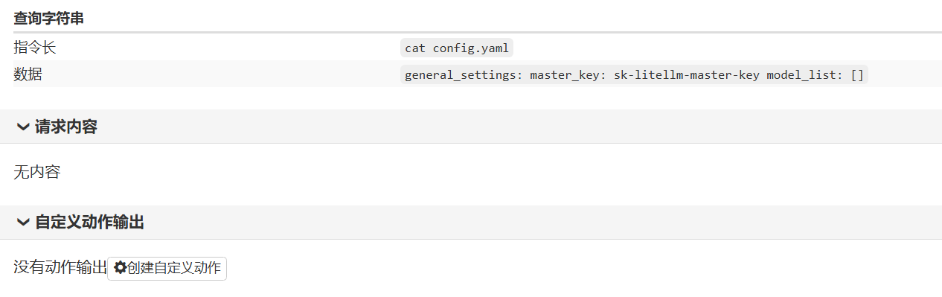The width and height of the screenshot is (942, 297).
Task: Click the 查询字符串 heading
Action: (x=48, y=19)
